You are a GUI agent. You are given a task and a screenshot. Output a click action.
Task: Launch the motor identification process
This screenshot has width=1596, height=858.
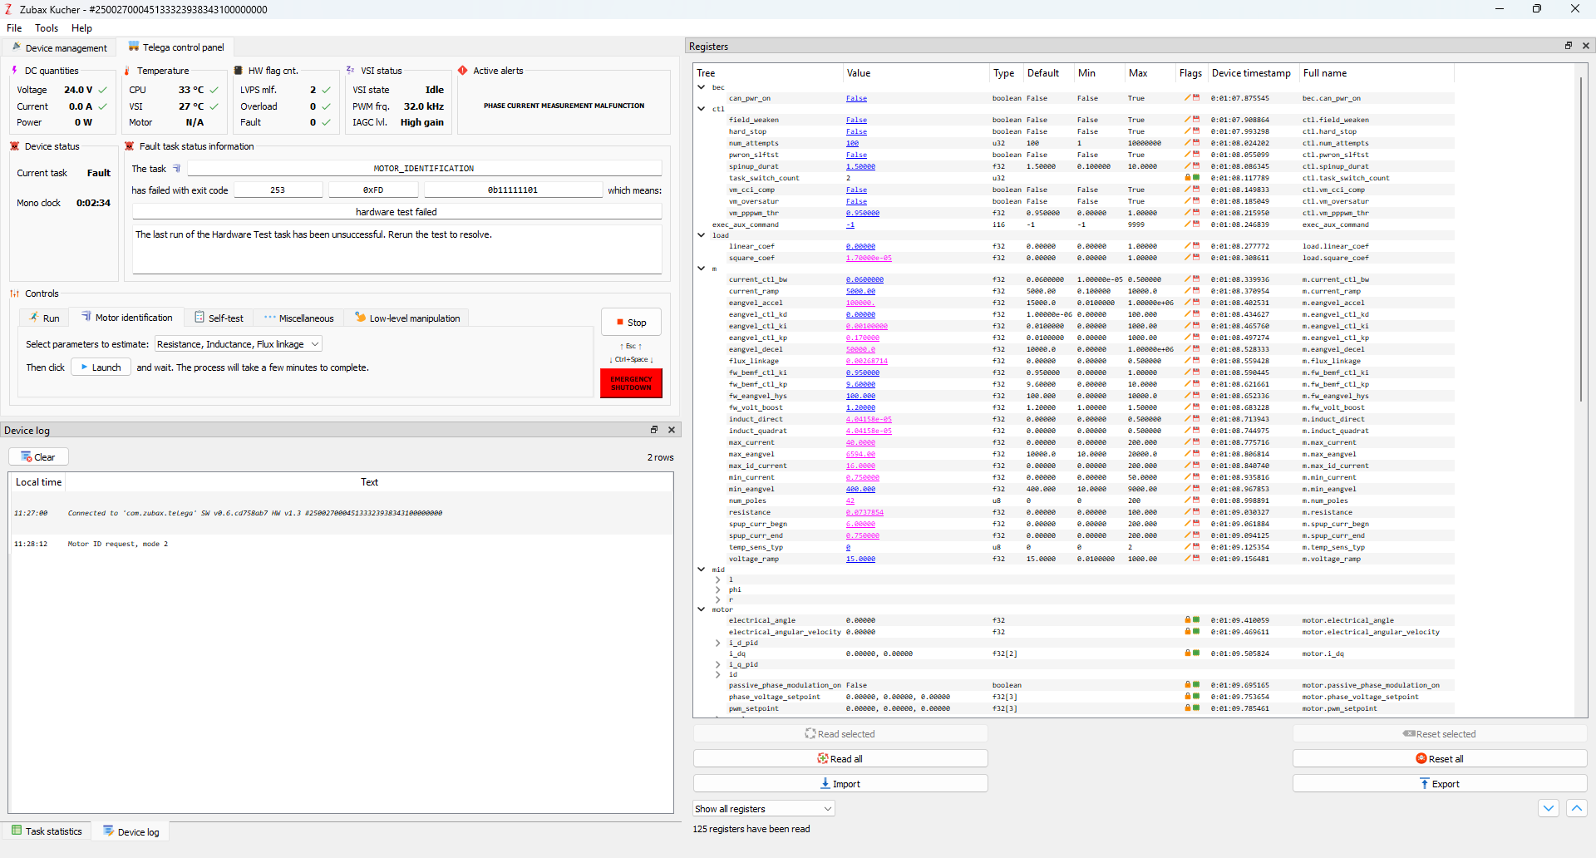pos(101,367)
